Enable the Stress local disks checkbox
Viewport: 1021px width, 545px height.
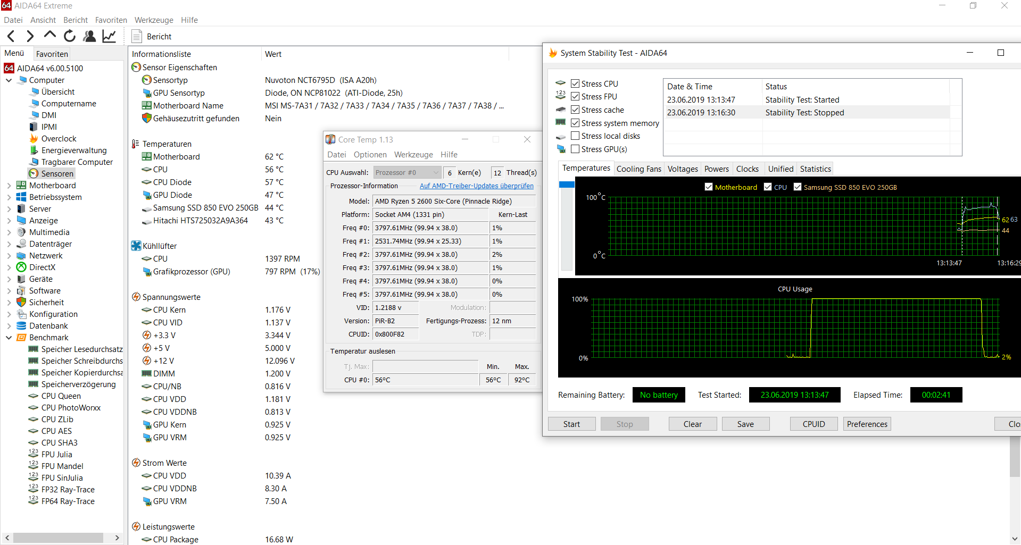(575, 136)
